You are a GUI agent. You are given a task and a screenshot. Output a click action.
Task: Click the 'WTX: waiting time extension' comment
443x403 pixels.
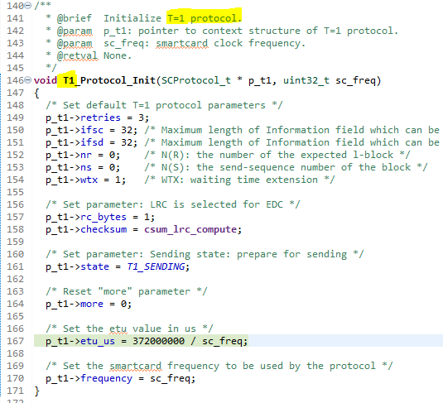point(239,180)
